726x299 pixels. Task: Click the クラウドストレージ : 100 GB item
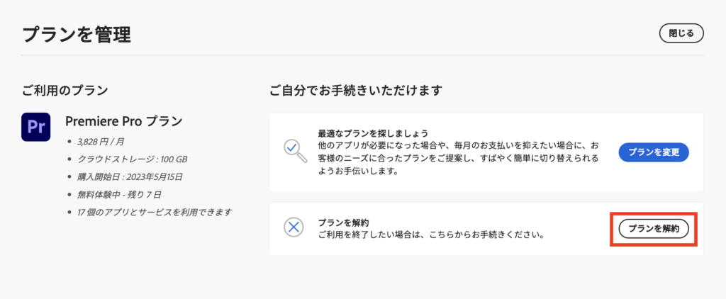click(x=132, y=159)
